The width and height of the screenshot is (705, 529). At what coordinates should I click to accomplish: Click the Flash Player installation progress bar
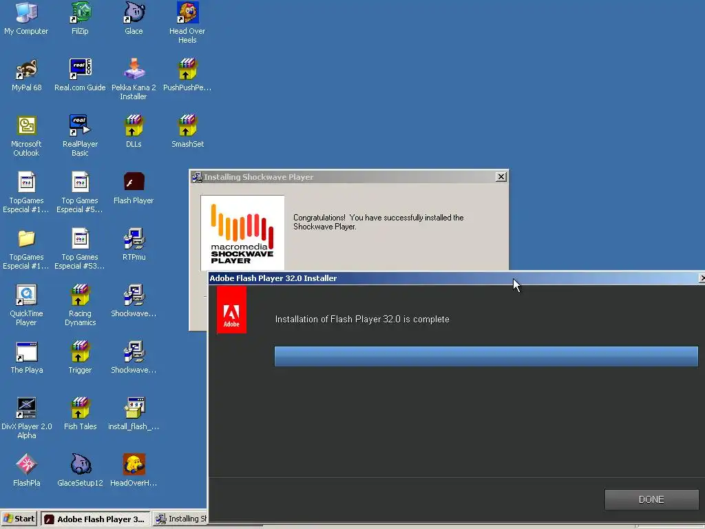pyautogui.click(x=486, y=356)
